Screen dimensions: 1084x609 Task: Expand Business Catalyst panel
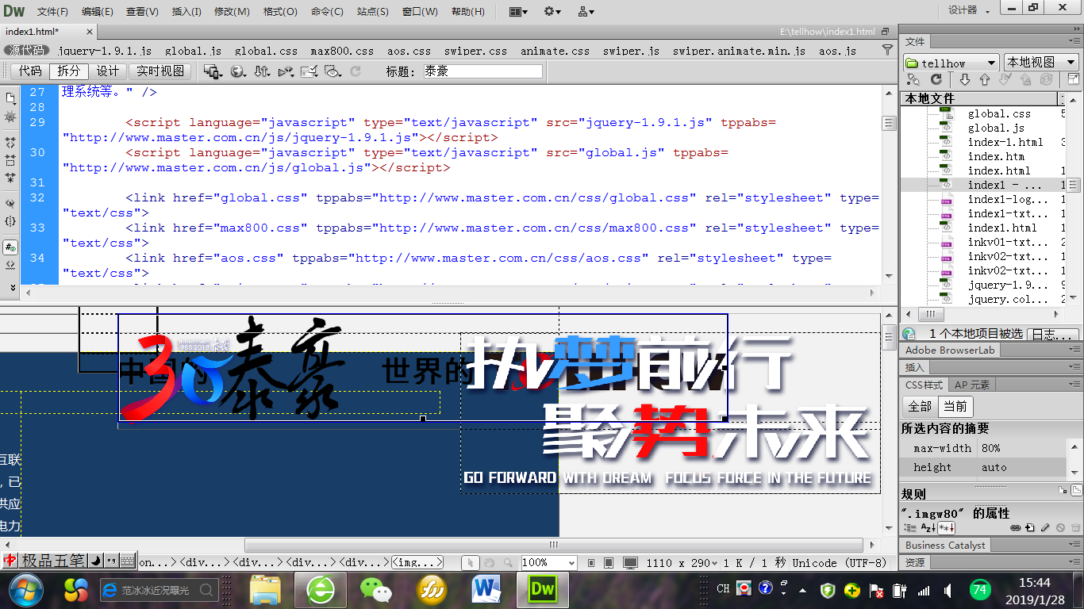946,545
